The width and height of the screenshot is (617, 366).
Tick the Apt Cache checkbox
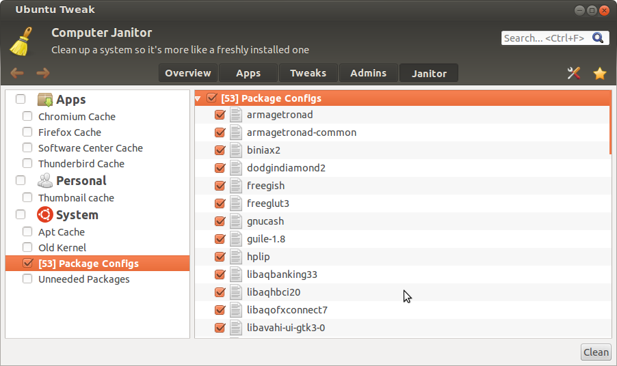point(27,232)
